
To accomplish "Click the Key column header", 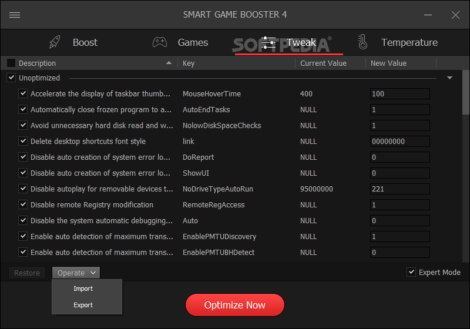I will point(189,63).
